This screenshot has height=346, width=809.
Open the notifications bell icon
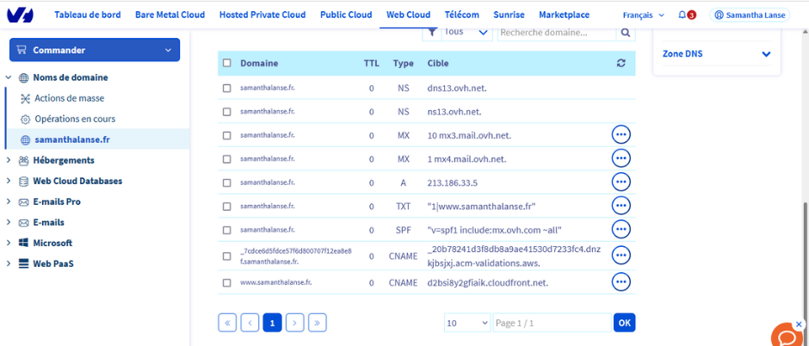(x=682, y=15)
